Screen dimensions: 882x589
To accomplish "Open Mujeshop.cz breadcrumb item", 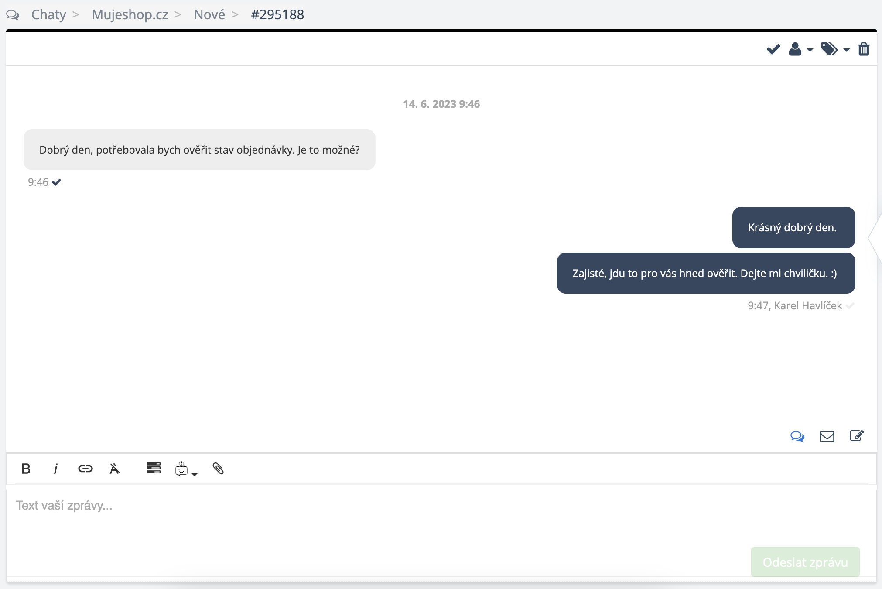I will point(130,14).
